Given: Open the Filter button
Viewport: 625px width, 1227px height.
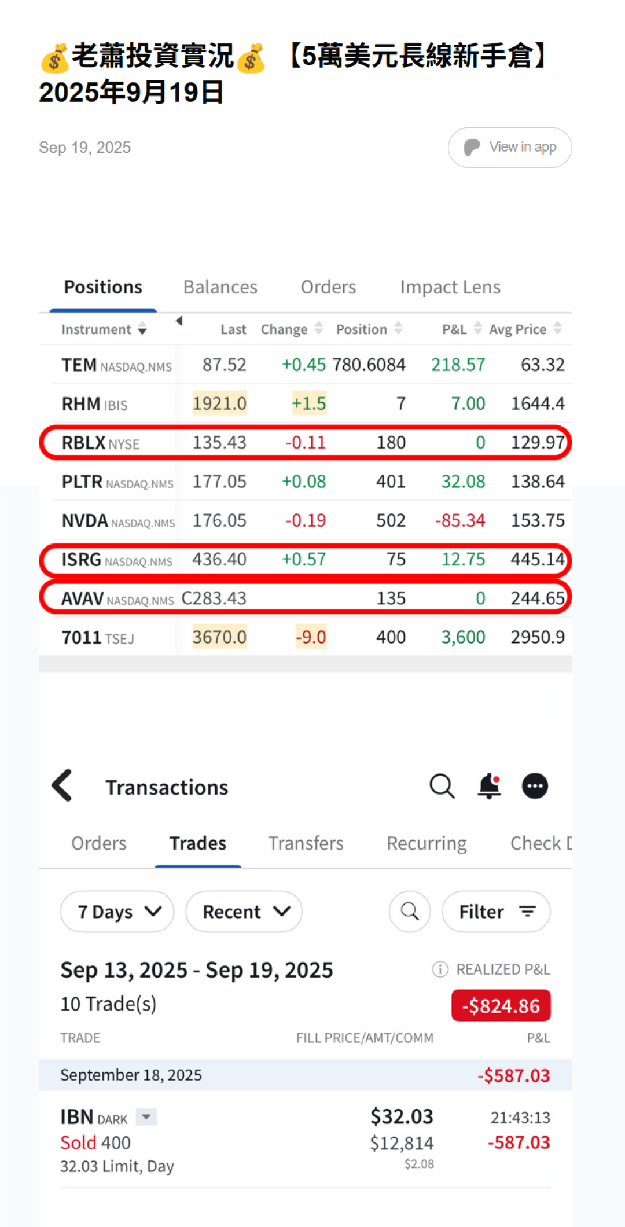Looking at the screenshot, I should click(496, 912).
